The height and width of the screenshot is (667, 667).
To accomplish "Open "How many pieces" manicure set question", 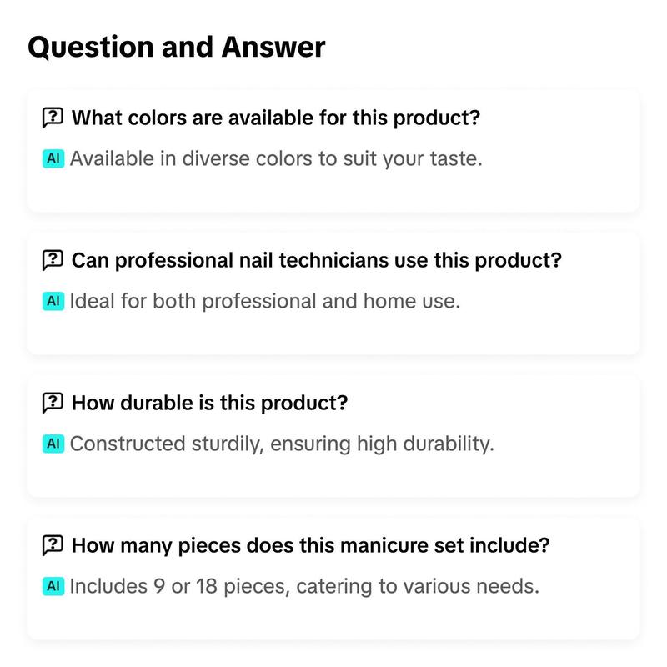I will click(x=310, y=545).
